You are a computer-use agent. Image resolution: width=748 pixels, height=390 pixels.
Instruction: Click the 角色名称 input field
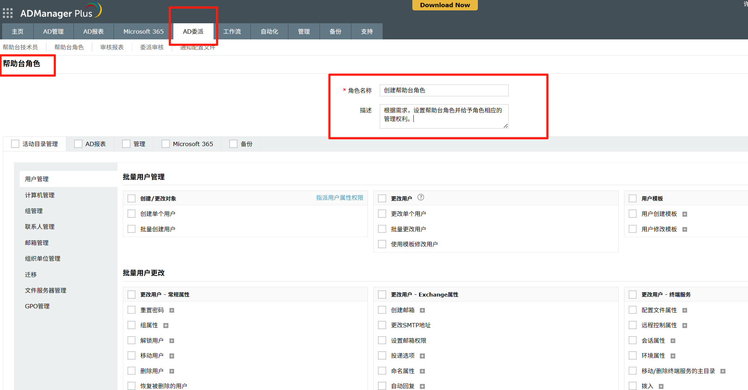coord(443,90)
